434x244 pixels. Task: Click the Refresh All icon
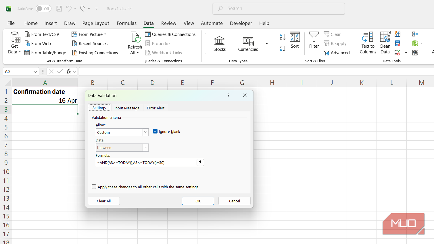click(x=135, y=37)
